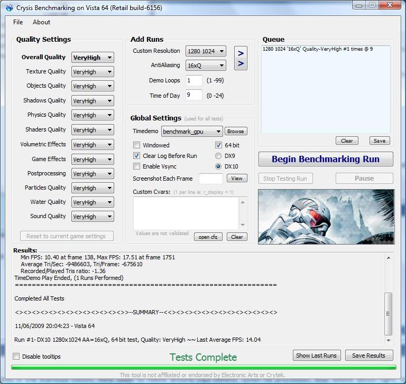Open the AntiAliasing dropdown
Image resolution: width=406 pixels, height=384 pixels.
(x=206, y=65)
